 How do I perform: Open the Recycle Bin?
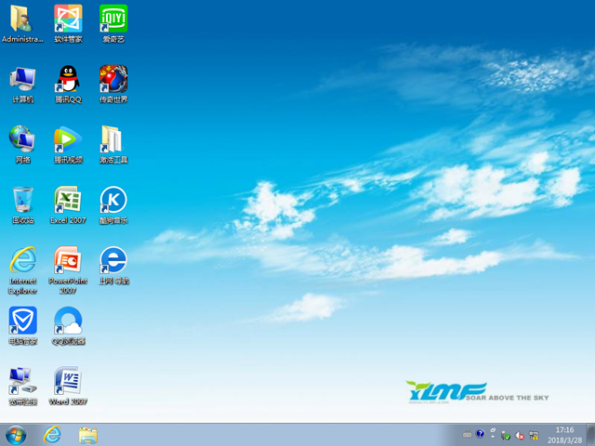22,200
